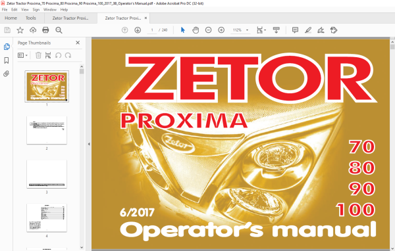Image resolution: width=395 pixels, height=251 pixels.
Task: Toggle the Page Thumbnails panel icon
Action: [x=7, y=47]
